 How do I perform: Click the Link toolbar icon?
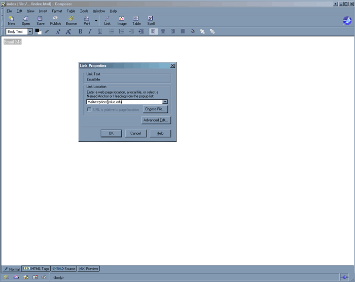click(107, 20)
